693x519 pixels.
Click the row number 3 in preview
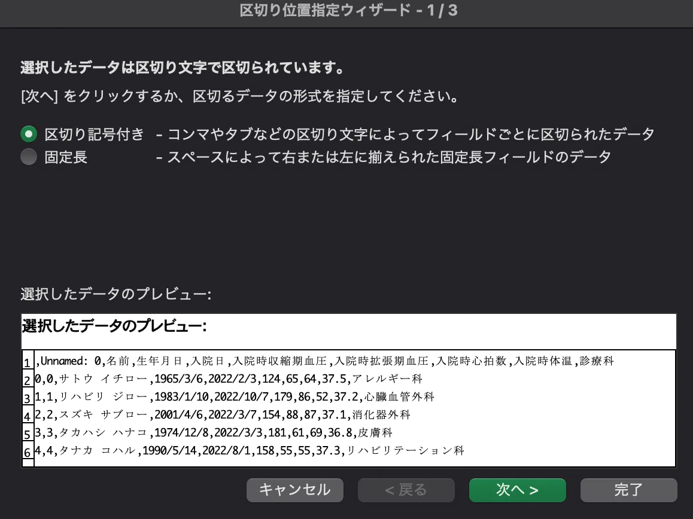[28, 398]
